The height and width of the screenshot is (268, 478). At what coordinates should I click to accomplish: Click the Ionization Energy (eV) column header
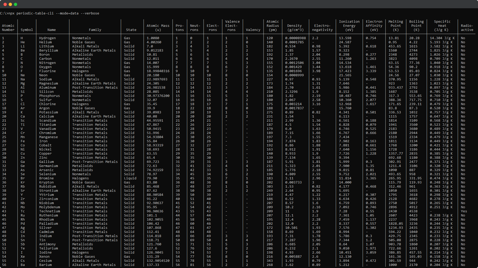[349, 26]
